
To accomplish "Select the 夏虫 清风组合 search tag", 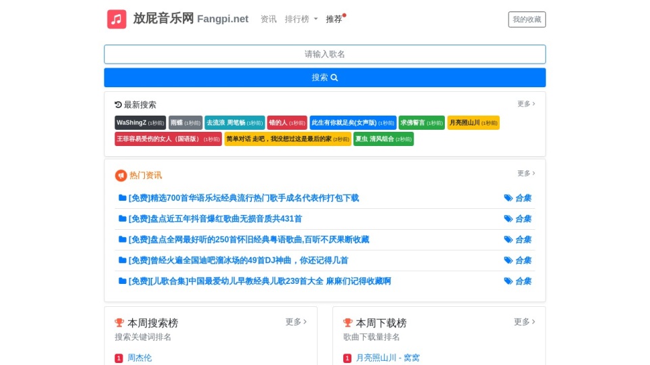I will (x=383, y=139).
